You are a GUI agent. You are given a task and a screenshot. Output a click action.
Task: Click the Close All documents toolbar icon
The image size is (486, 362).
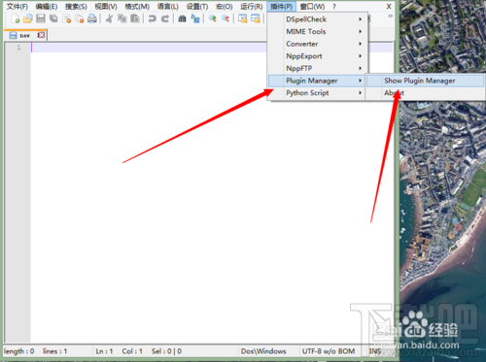coord(80,18)
